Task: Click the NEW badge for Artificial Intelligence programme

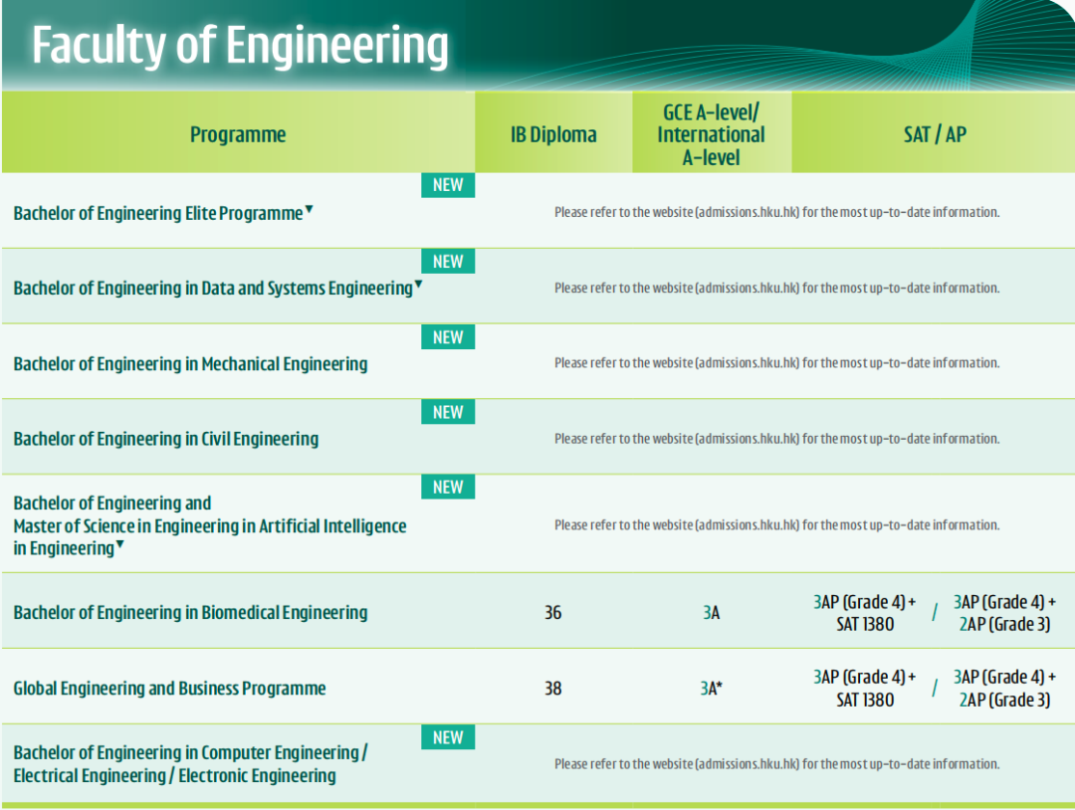Action: point(448,487)
